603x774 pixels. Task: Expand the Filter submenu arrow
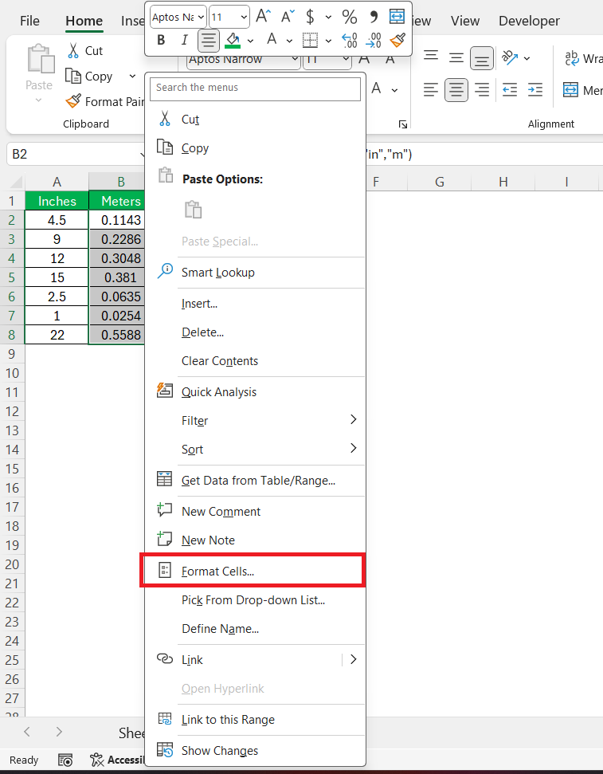point(354,419)
